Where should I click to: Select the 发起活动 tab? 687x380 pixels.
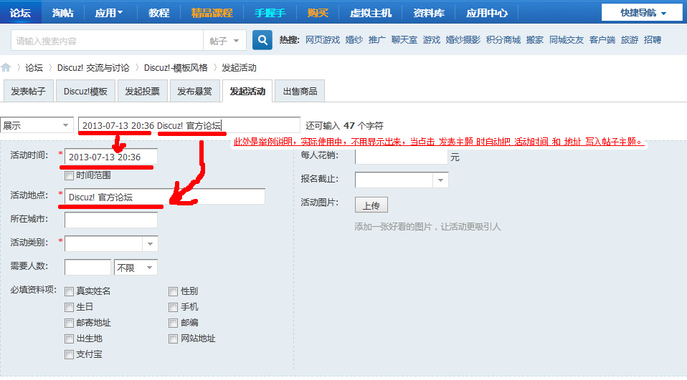click(x=247, y=92)
